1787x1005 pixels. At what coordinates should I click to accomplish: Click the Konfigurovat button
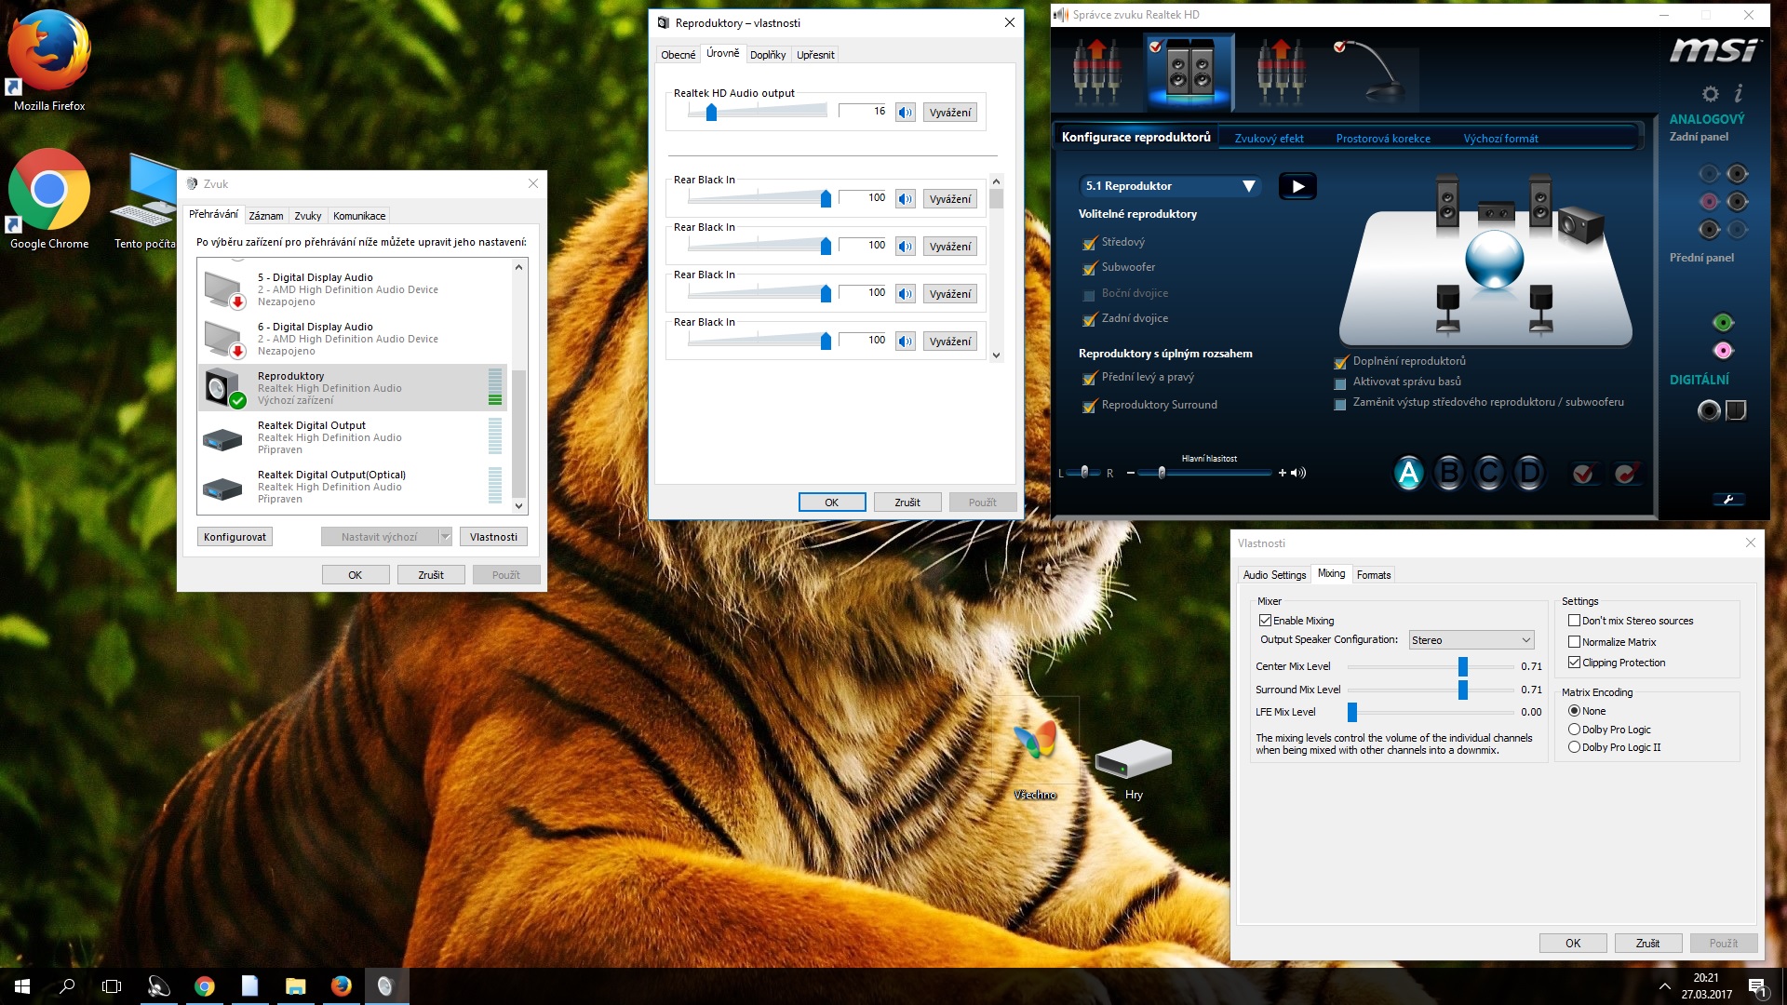click(235, 537)
